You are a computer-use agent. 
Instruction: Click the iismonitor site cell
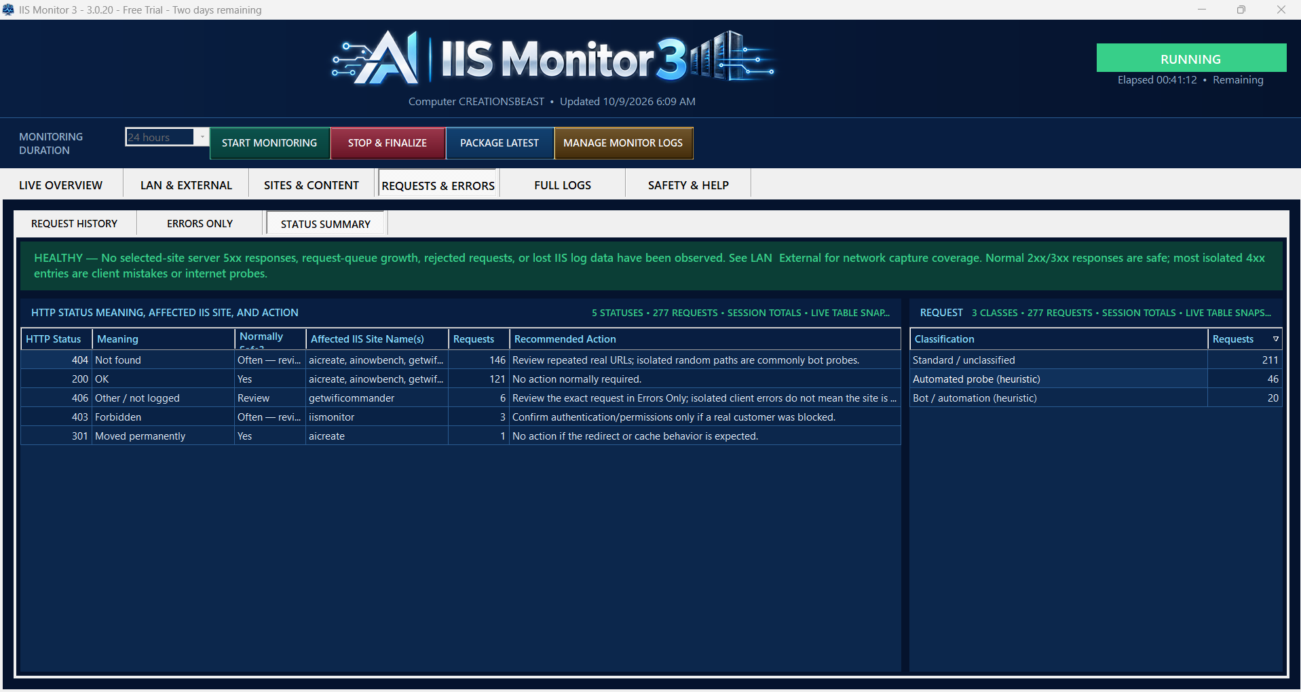377,417
